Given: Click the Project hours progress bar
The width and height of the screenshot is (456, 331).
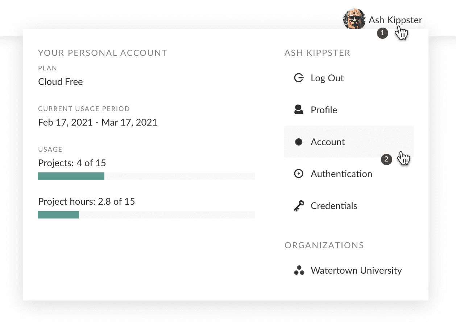Looking at the screenshot, I should 146,214.
